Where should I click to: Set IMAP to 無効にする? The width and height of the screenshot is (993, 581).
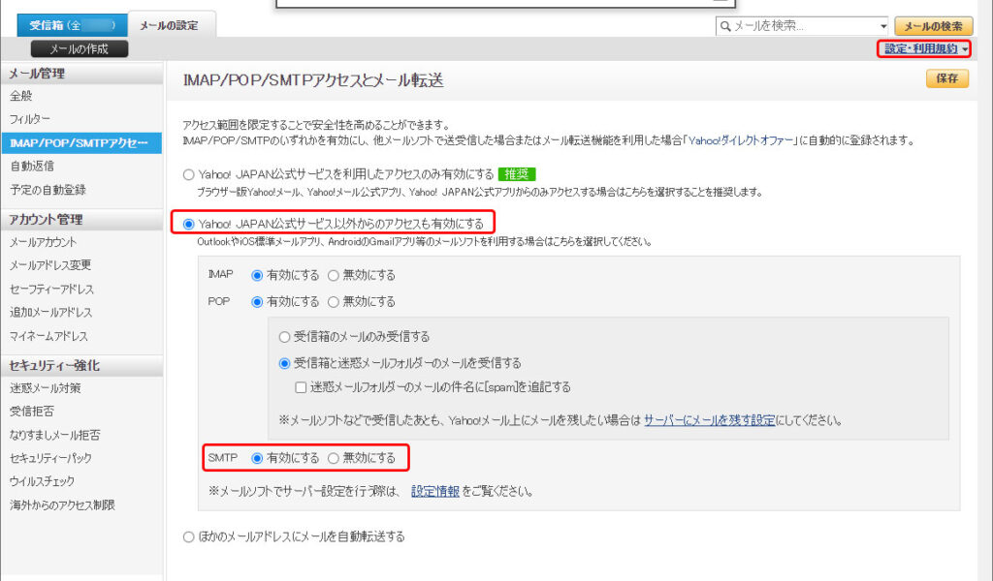point(334,275)
